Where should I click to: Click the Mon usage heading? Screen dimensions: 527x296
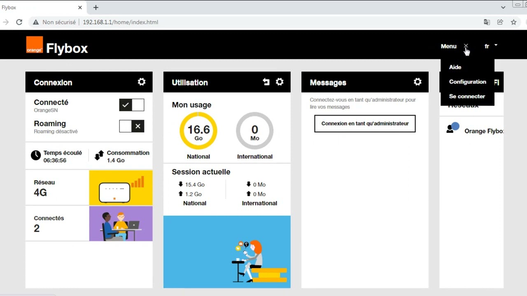click(191, 105)
